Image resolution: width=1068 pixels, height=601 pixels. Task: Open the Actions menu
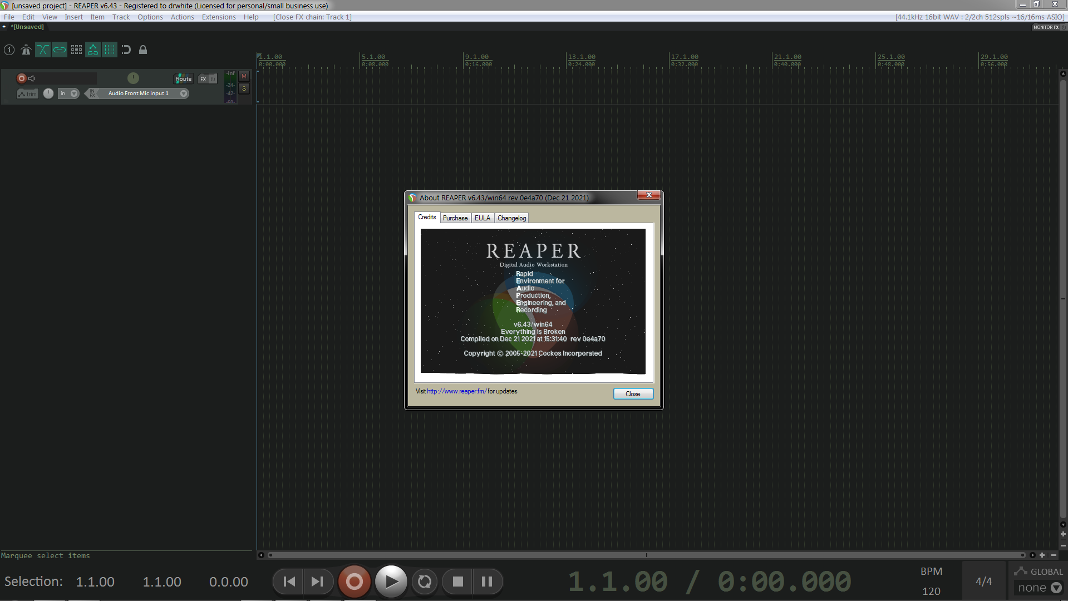click(x=183, y=17)
